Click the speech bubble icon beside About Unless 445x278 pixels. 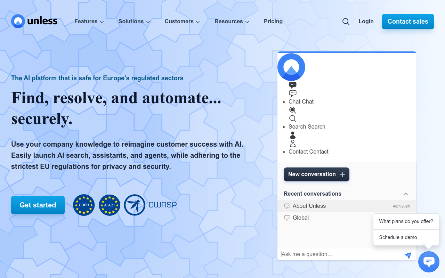tap(287, 206)
